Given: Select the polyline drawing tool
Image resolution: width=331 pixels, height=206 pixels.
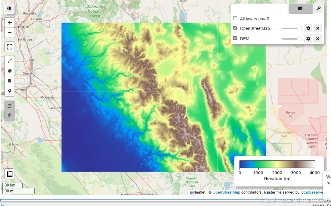Looking at the screenshot, I should [9, 61].
